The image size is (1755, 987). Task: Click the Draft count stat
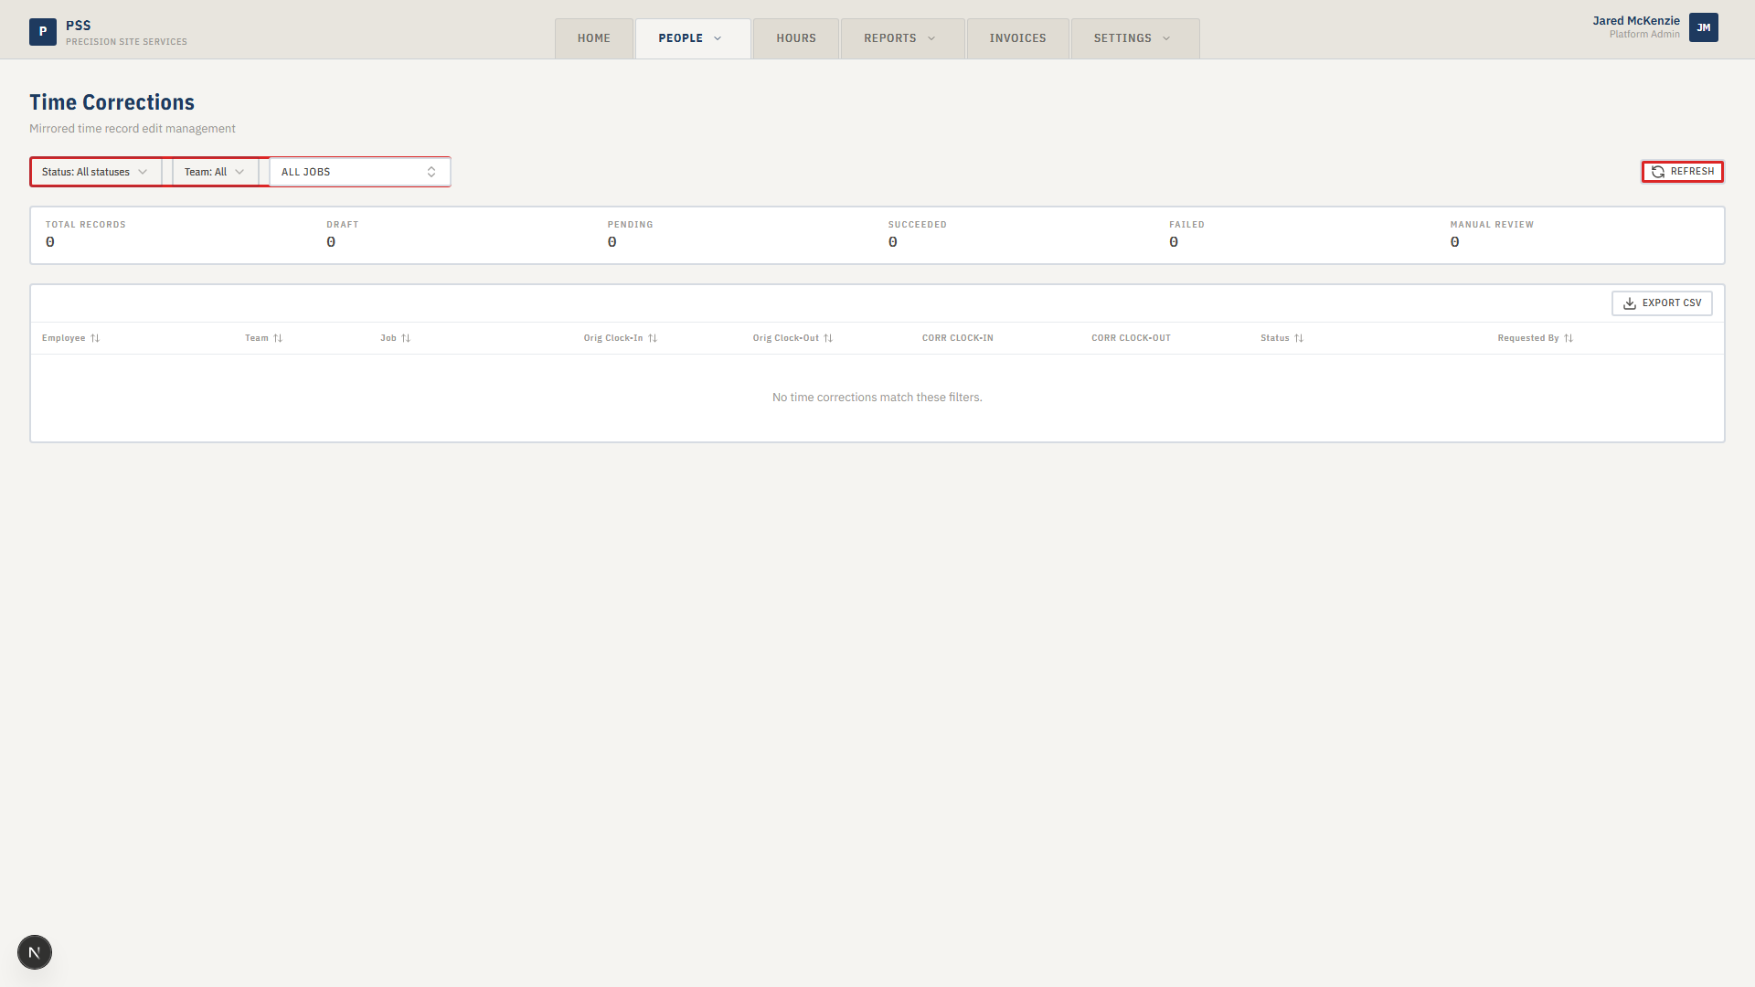(x=343, y=234)
